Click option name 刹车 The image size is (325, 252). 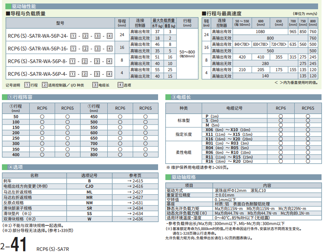tap(7, 181)
